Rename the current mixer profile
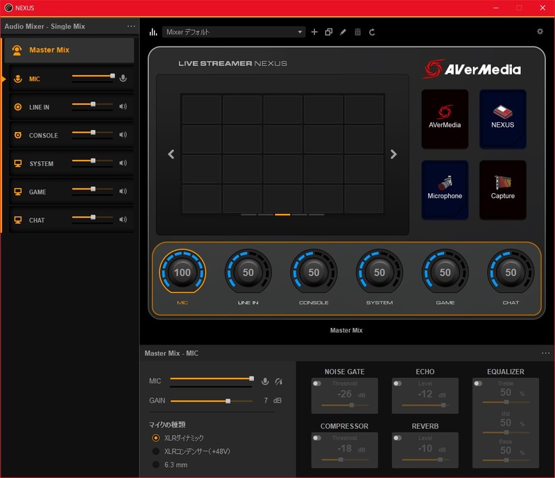Image resolution: width=555 pixels, height=478 pixels. [343, 31]
